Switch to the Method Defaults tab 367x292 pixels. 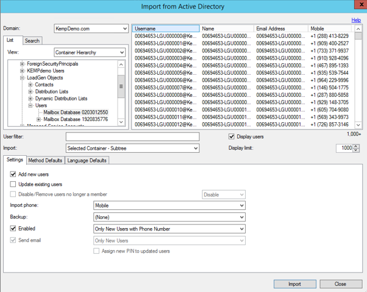[45, 161]
